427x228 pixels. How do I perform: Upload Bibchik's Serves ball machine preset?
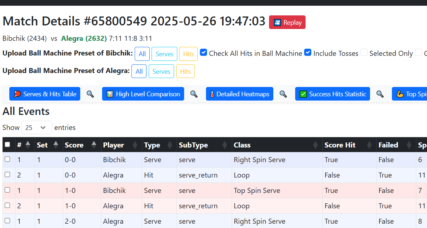(164, 54)
